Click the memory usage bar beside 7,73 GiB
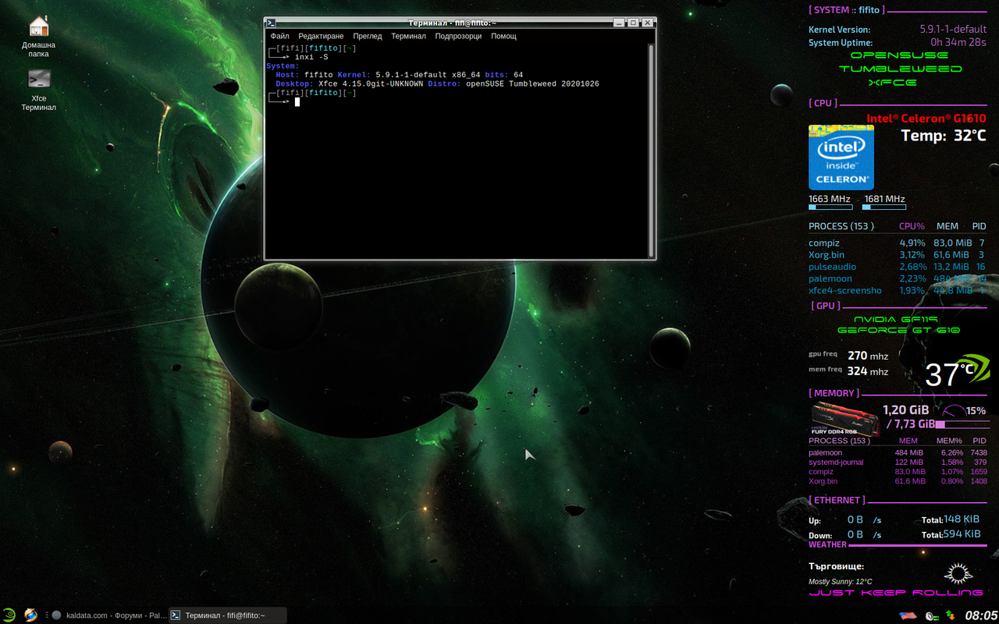The height and width of the screenshot is (624, 999). [962, 425]
